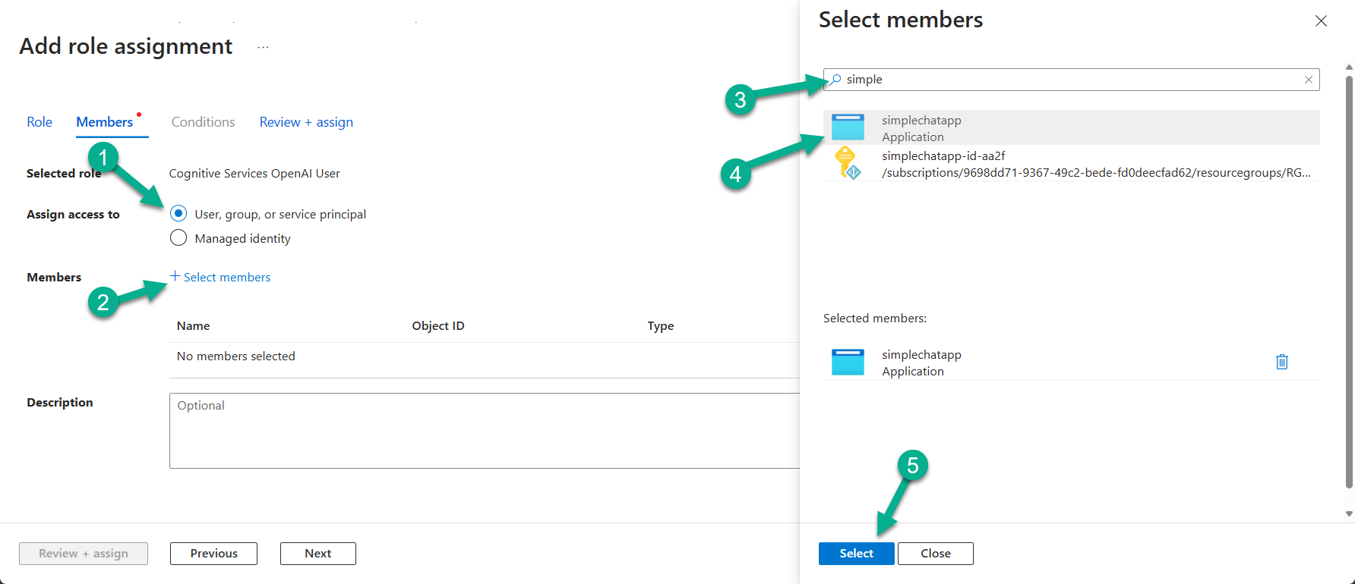Screen dimensions: 1355x584
Task: Click the No members selected text
Action: (x=235, y=356)
